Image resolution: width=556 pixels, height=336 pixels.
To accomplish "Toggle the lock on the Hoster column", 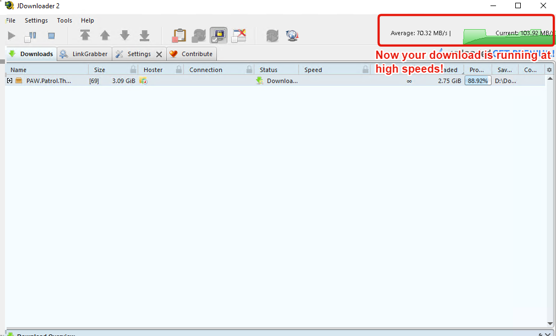I will click(179, 69).
